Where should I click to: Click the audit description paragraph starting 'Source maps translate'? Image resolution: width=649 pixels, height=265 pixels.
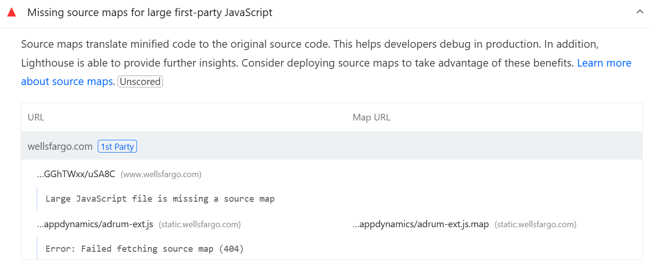326,63
